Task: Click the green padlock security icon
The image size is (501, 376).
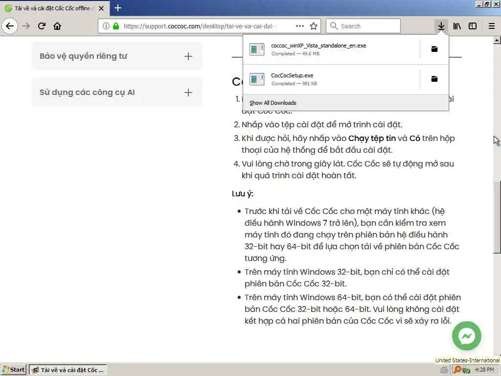Action: click(x=116, y=26)
